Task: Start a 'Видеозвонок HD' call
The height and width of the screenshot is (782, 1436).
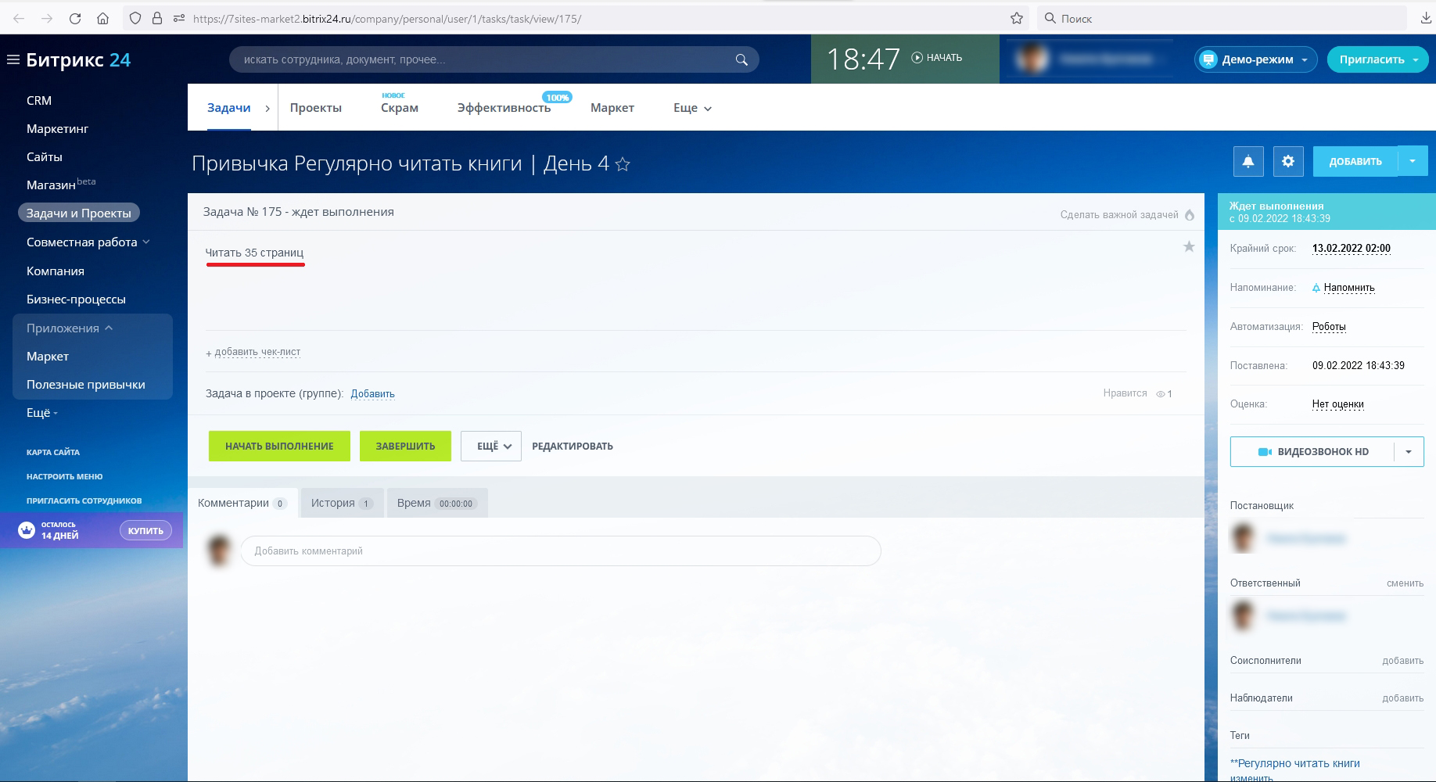Action: coord(1312,452)
